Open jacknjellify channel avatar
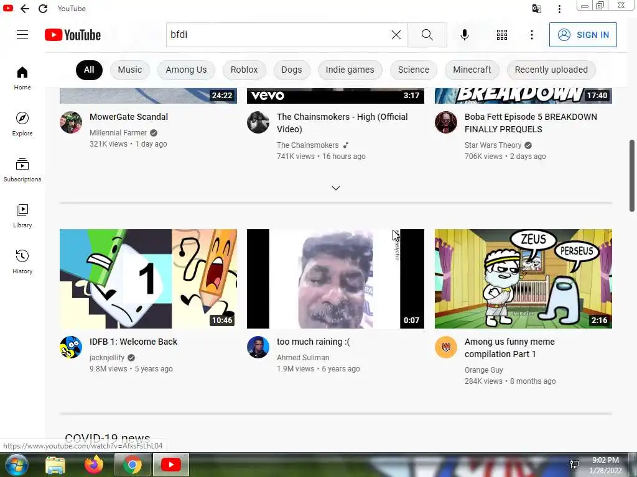 click(x=71, y=347)
